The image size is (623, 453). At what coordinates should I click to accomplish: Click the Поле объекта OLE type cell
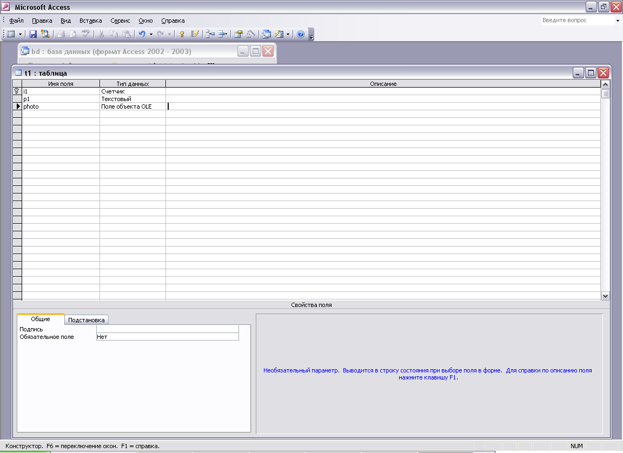[x=132, y=106]
